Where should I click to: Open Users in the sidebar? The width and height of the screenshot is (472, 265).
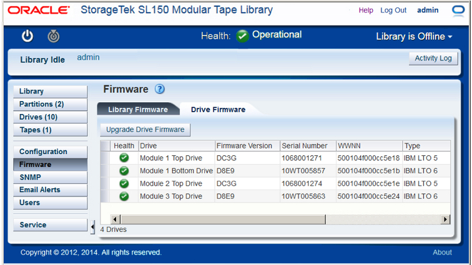pos(51,203)
